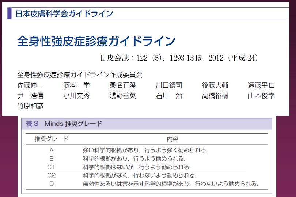Click grade cell C1
Viewport: 296px width, 197px height.
[x=51, y=167]
